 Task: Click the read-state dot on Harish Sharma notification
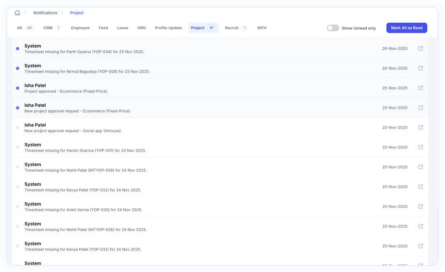[x=17, y=147]
